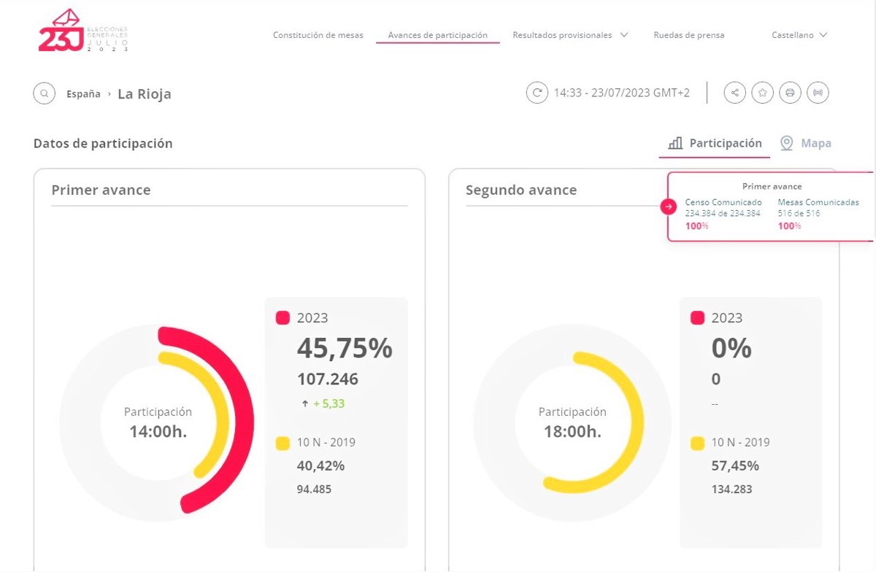Viewport: 876px width, 572px height.
Task: Click red 2023 legend swatch in Primer avance
Action: click(283, 318)
